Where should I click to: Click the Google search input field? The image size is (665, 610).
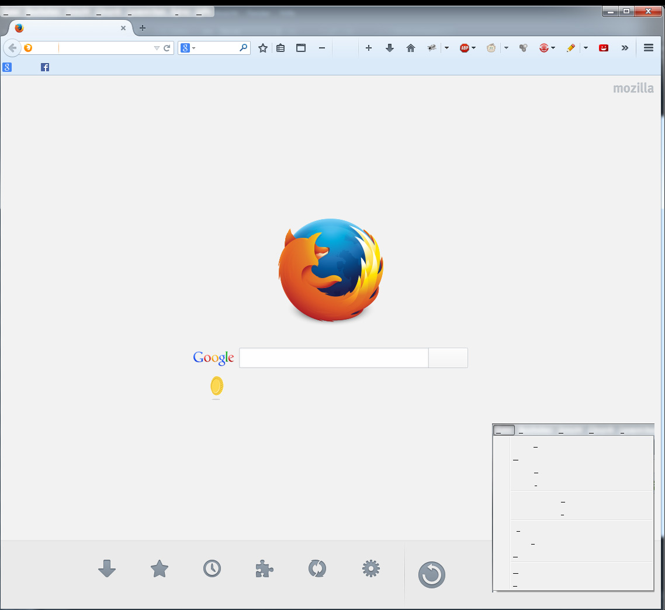click(x=334, y=358)
